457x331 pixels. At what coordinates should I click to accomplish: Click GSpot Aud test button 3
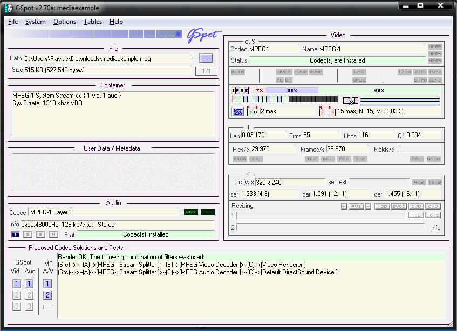[x=29, y=307]
